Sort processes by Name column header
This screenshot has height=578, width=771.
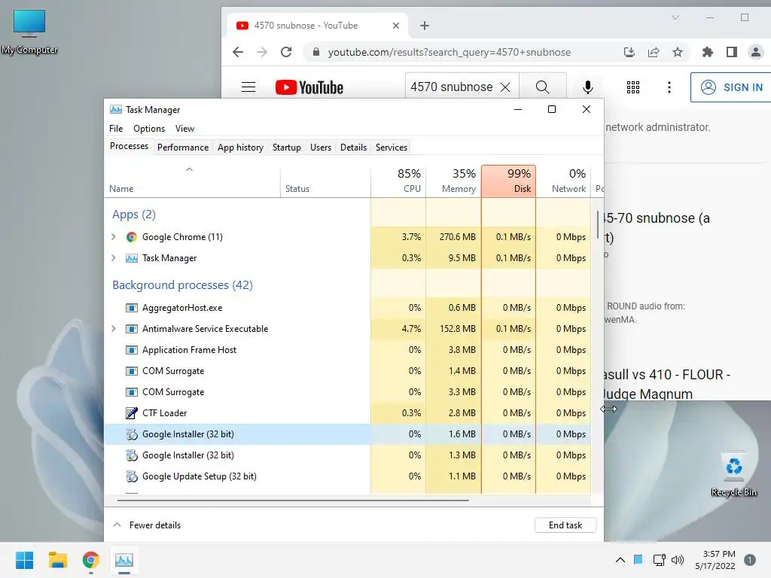tap(192, 181)
